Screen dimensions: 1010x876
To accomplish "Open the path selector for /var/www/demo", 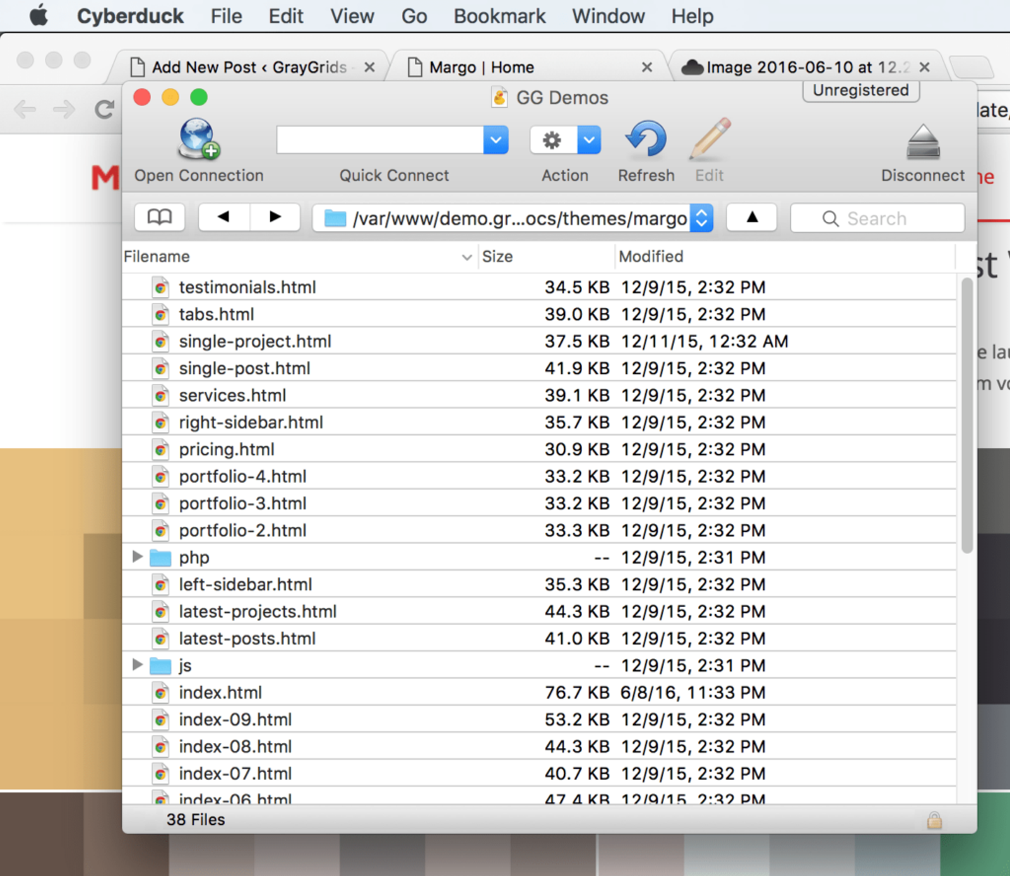I will point(513,218).
